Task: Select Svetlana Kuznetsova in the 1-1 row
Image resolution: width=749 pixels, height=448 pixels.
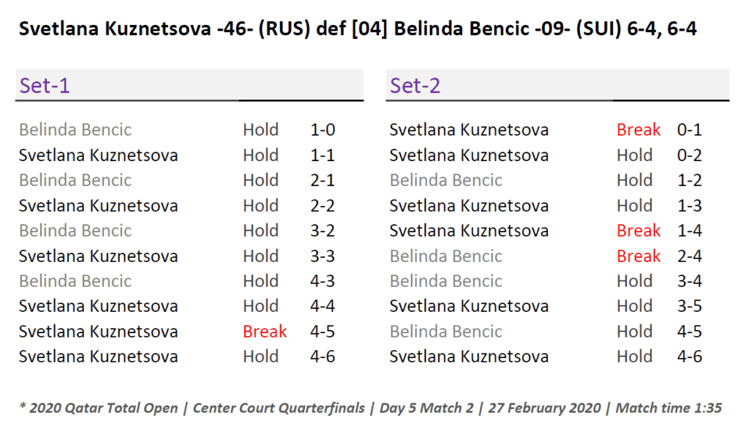Action: point(98,155)
